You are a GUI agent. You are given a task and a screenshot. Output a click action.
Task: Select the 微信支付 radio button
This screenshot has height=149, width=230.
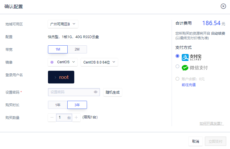click(177, 66)
